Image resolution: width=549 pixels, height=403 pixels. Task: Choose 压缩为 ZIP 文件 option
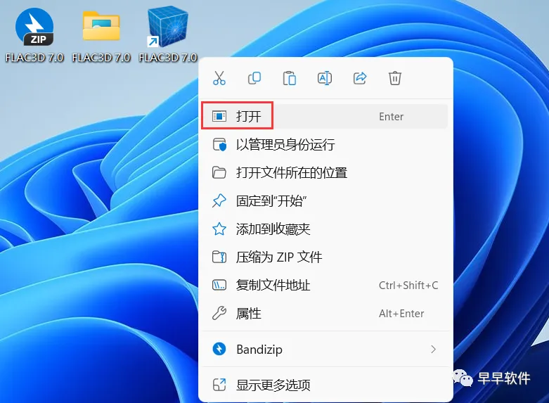pyautogui.click(x=325, y=257)
